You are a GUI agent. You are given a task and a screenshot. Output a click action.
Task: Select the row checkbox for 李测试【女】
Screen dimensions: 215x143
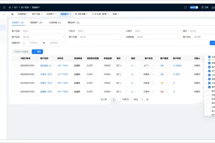[x=15, y=74]
